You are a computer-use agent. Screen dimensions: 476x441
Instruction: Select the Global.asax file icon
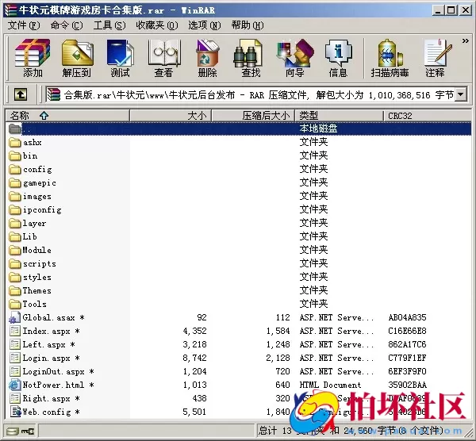14,318
